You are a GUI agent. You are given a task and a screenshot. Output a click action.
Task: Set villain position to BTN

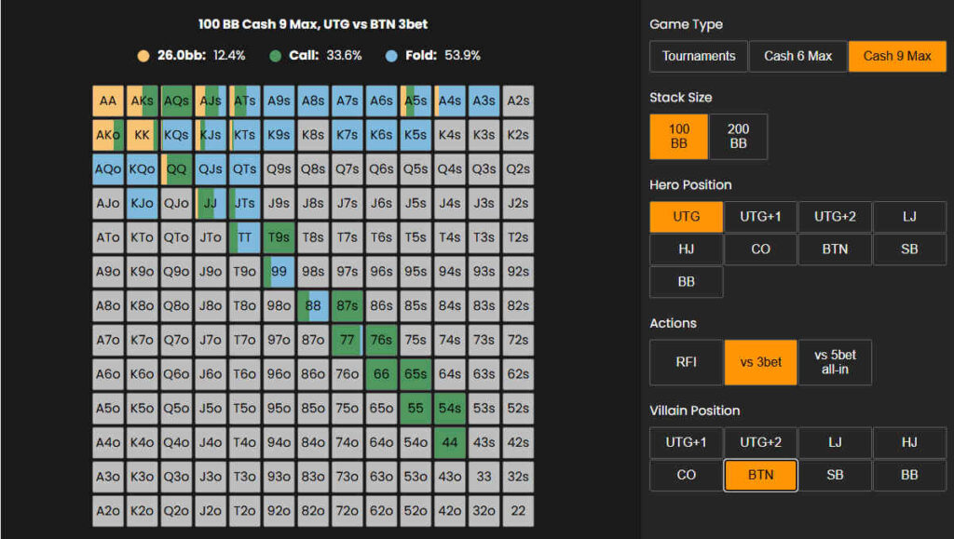pyautogui.click(x=760, y=475)
